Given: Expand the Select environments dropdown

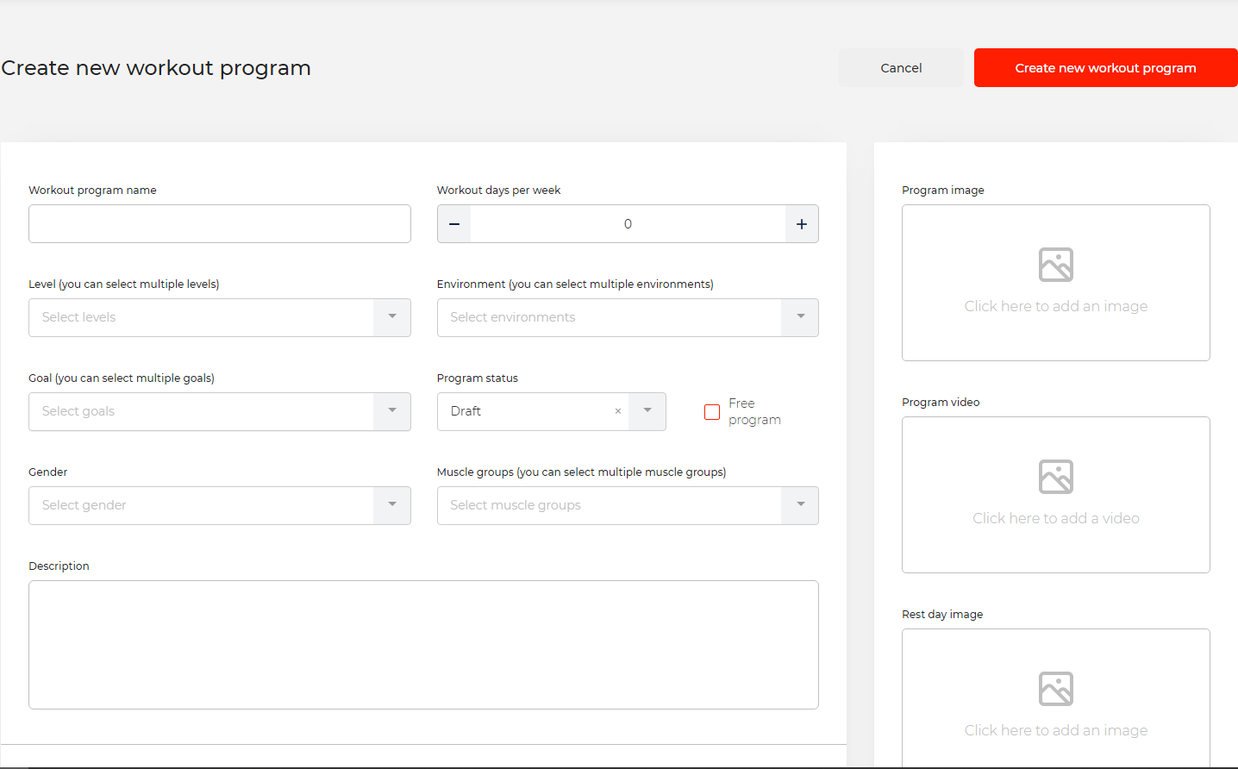Looking at the screenshot, I should pyautogui.click(x=800, y=317).
